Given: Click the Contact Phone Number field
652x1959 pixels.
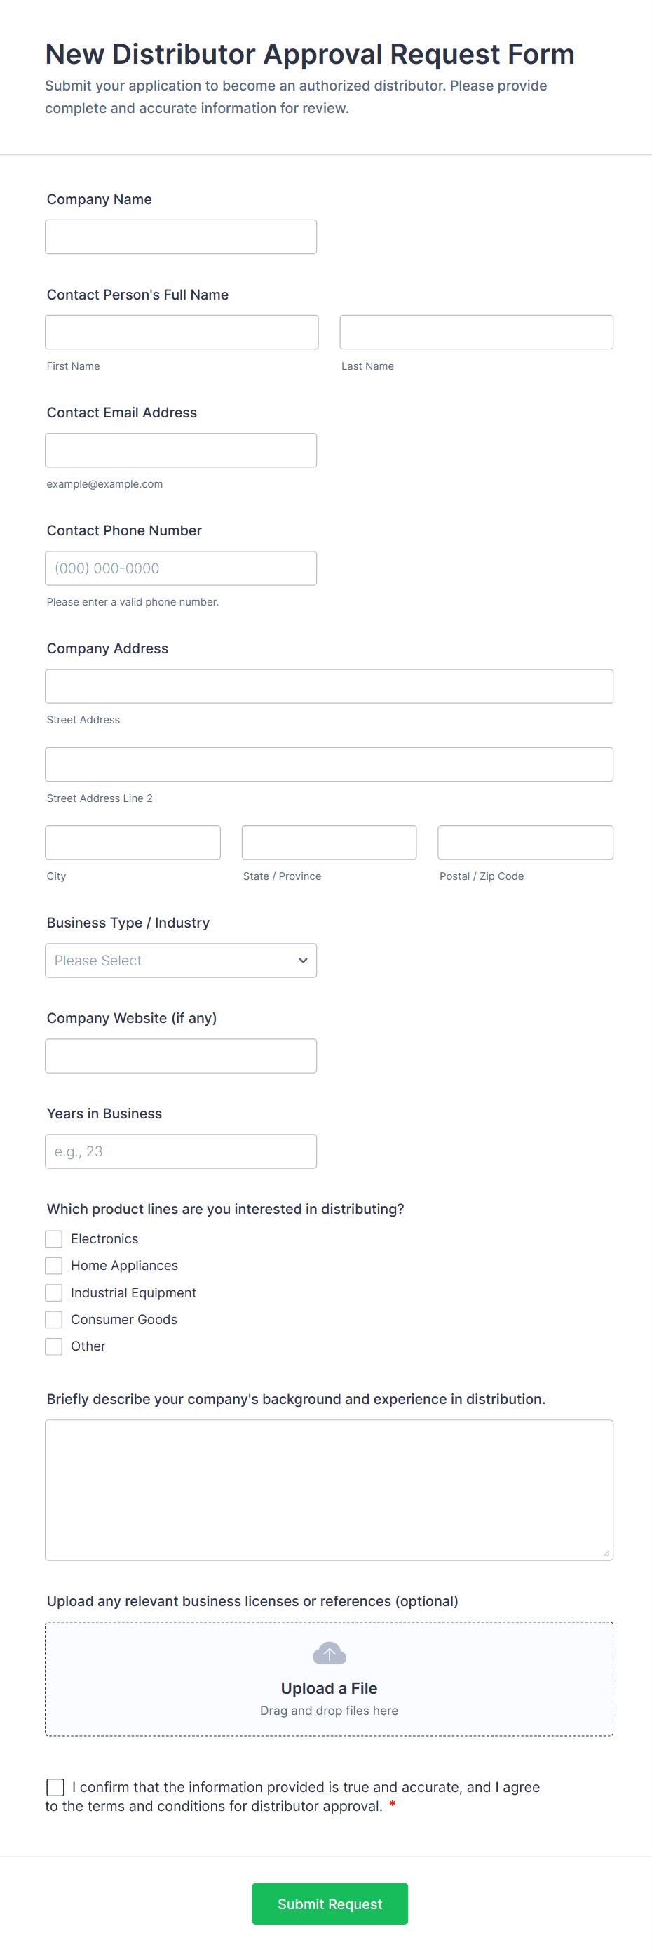Looking at the screenshot, I should pyautogui.click(x=180, y=568).
